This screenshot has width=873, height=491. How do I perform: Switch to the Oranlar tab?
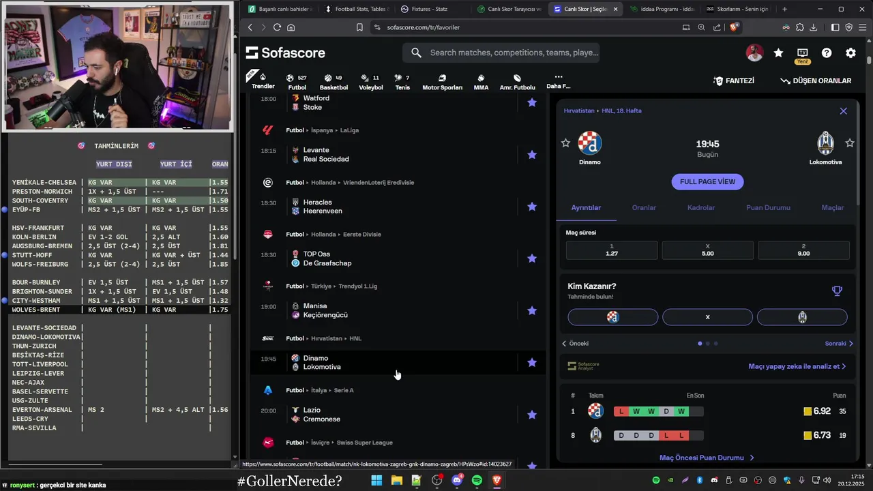click(x=644, y=207)
